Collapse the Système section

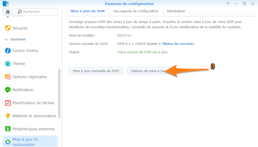6,39
